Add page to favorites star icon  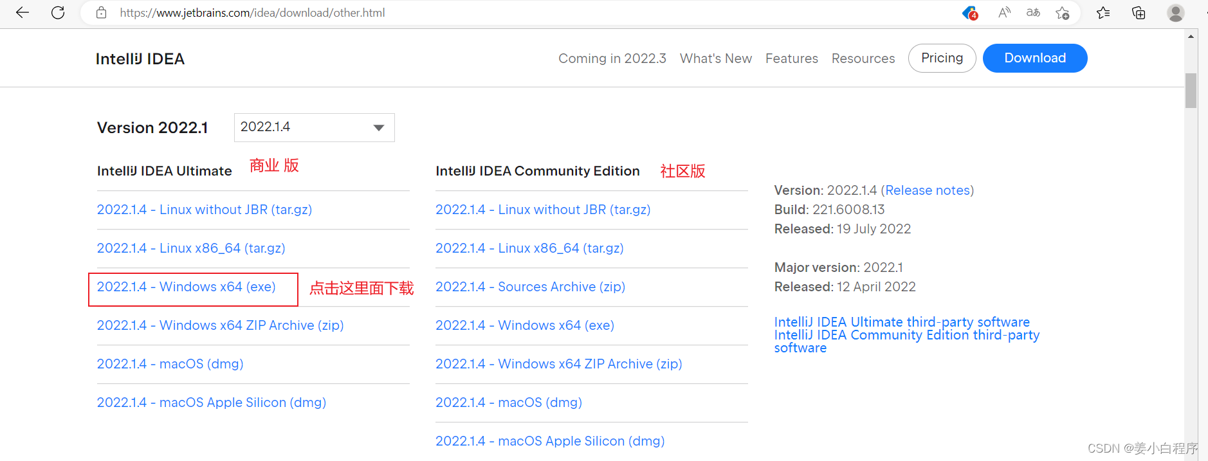(1063, 13)
